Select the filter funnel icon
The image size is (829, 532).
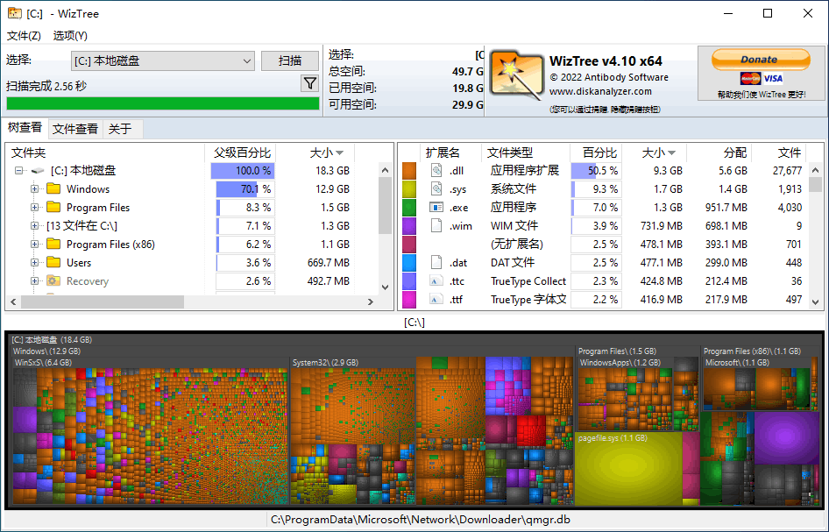point(309,82)
